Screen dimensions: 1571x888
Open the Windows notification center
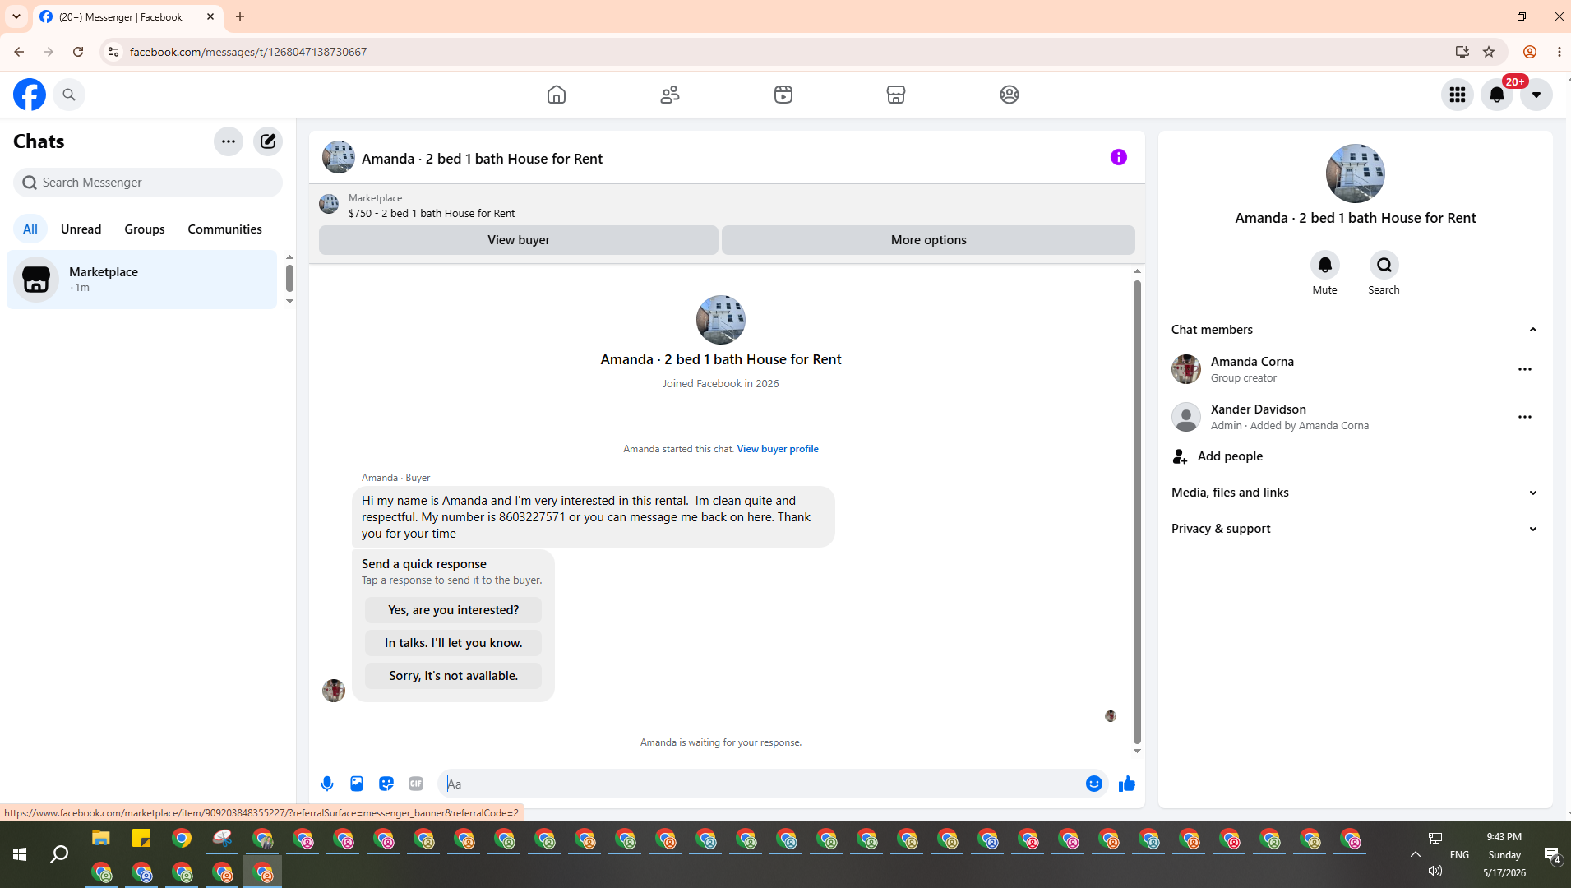1552,855
